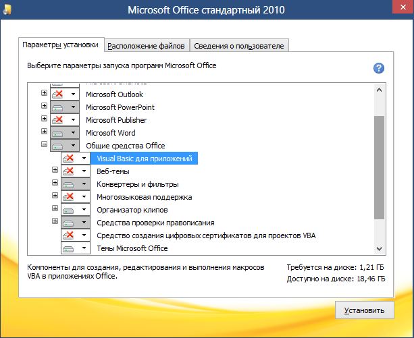Open install options dropdown for Microsoft Publisher
Image resolution: width=414 pixels, height=338 pixels.
pos(73,119)
